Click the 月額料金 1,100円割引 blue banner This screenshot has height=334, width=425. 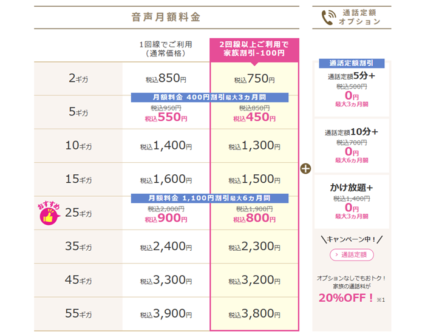coord(209,198)
